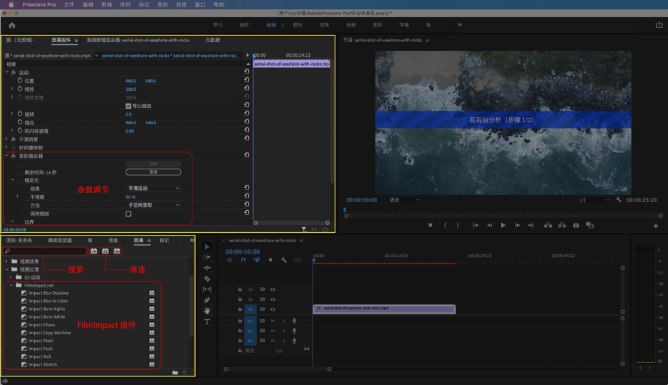Reset the 变形稳定器 effect

(x=246, y=155)
